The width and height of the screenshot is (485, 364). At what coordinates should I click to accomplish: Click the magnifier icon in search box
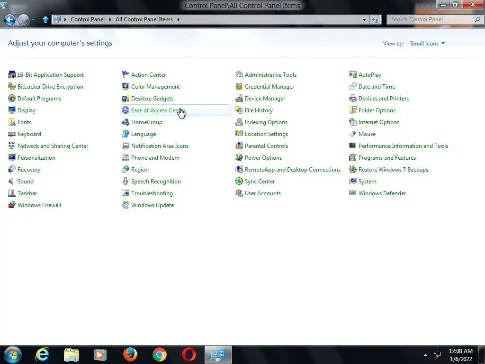477,19
